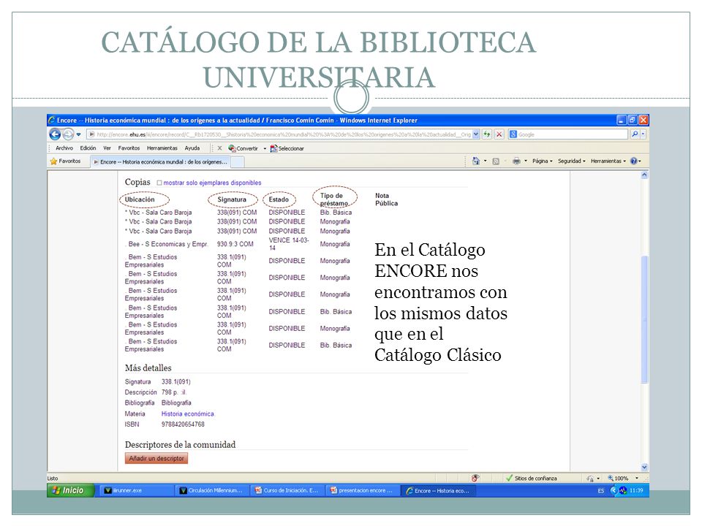
Task: Open the Archivo menu
Action: click(64, 148)
